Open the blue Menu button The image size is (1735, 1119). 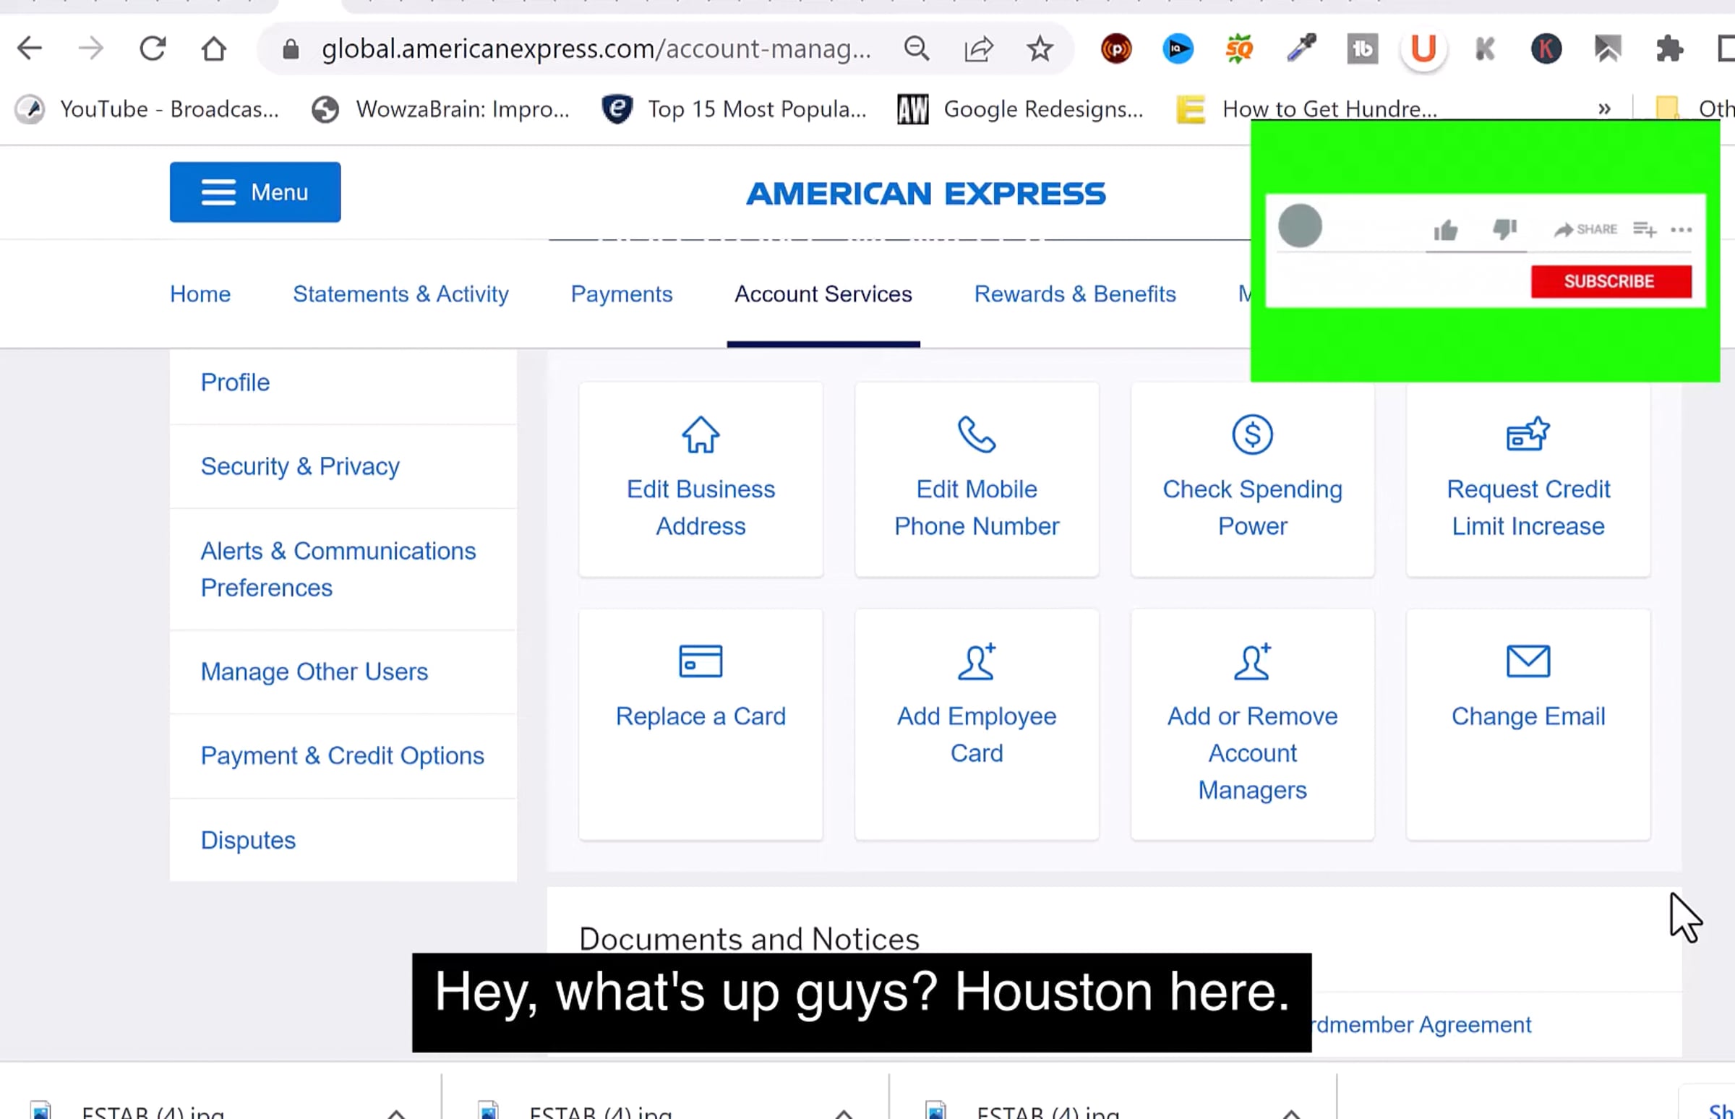pos(255,192)
